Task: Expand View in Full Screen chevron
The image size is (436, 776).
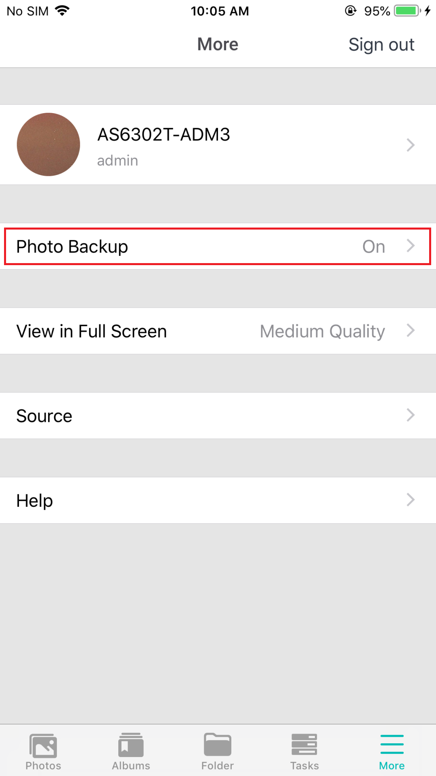Action: pyautogui.click(x=411, y=331)
